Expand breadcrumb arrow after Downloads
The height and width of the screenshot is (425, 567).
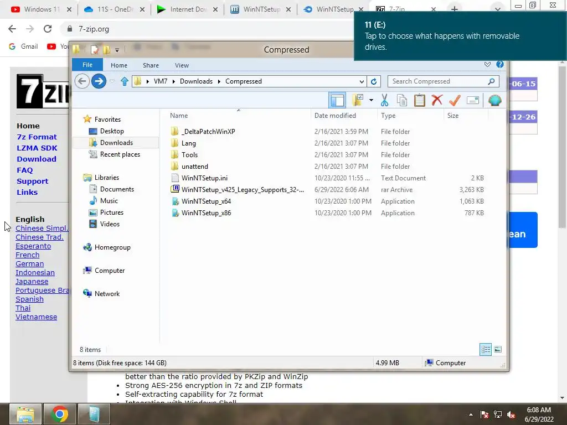tap(219, 81)
